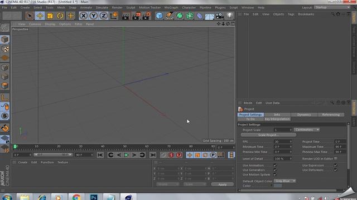Add an Array modeling object
Viewport: 357px width, 200px height.
point(190,16)
